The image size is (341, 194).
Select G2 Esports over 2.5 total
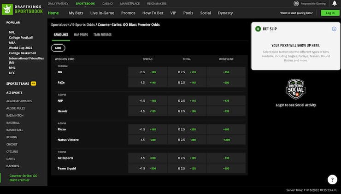(x=187, y=158)
